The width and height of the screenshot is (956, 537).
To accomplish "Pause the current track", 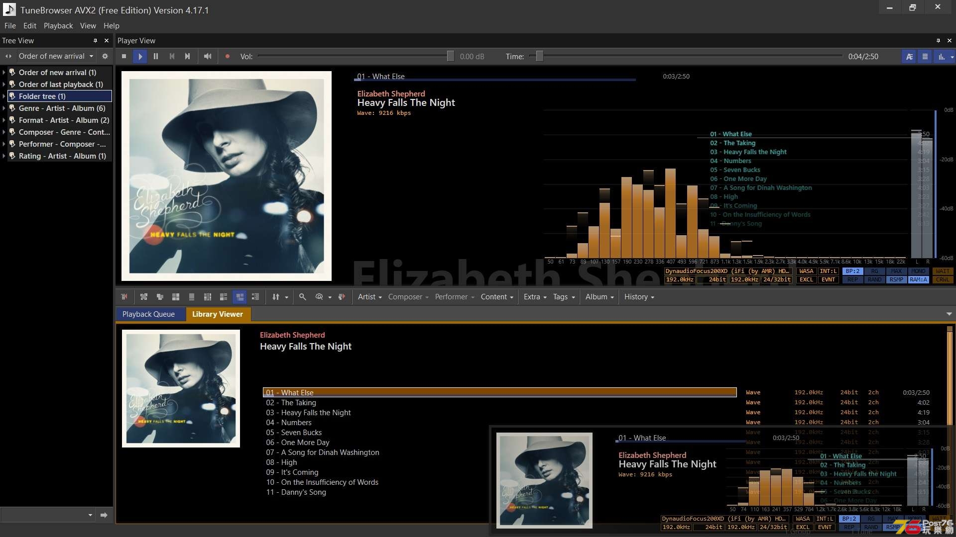I will [156, 56].
